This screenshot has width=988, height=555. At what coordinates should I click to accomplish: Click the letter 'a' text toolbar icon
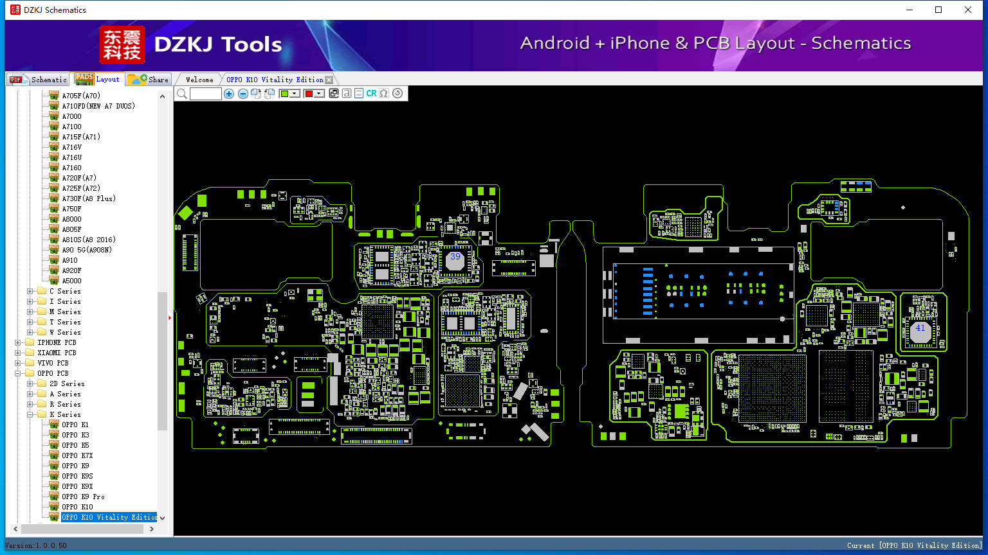coord(347,94)
